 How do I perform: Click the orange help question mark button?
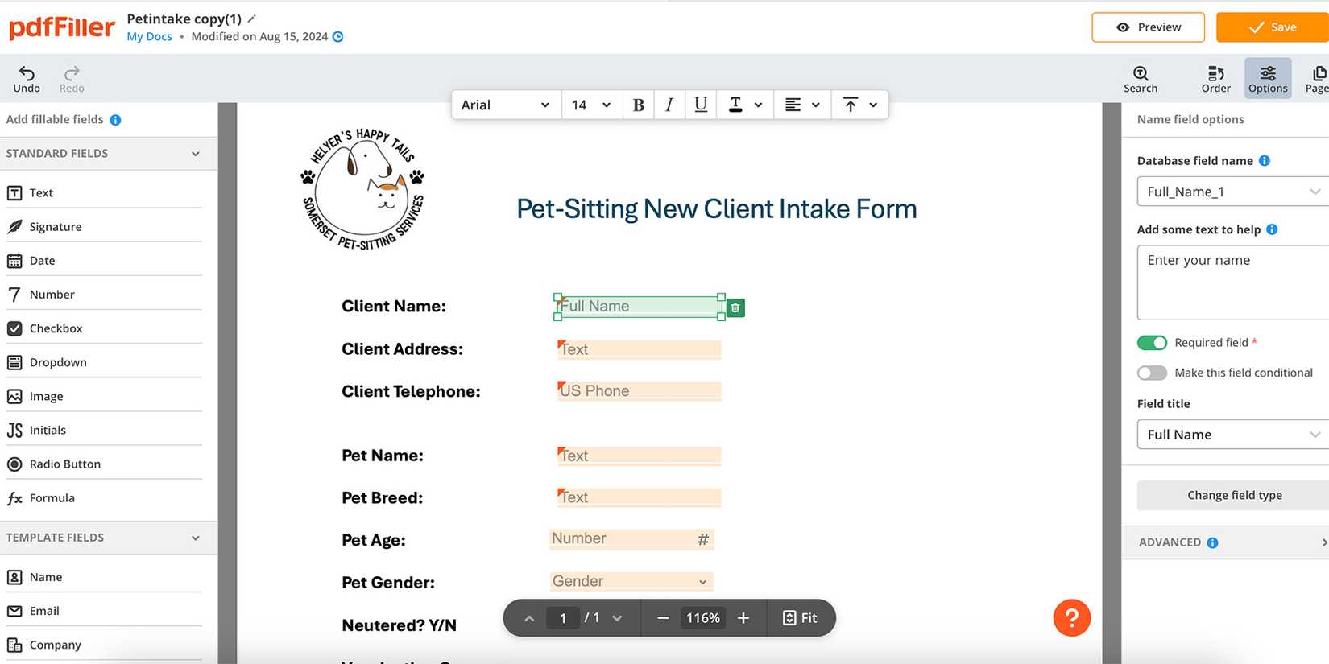click(1071, 618)
